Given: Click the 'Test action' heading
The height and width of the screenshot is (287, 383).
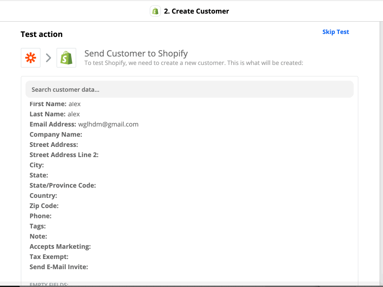Looking at the screenshot, I should point(42,34).
